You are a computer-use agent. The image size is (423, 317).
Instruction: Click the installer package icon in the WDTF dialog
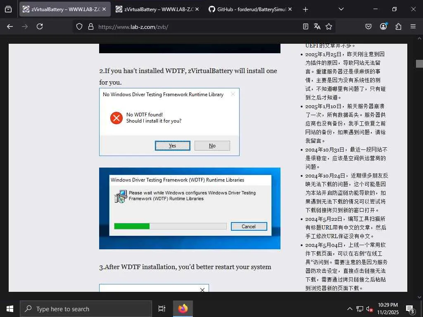coord(121,196)
